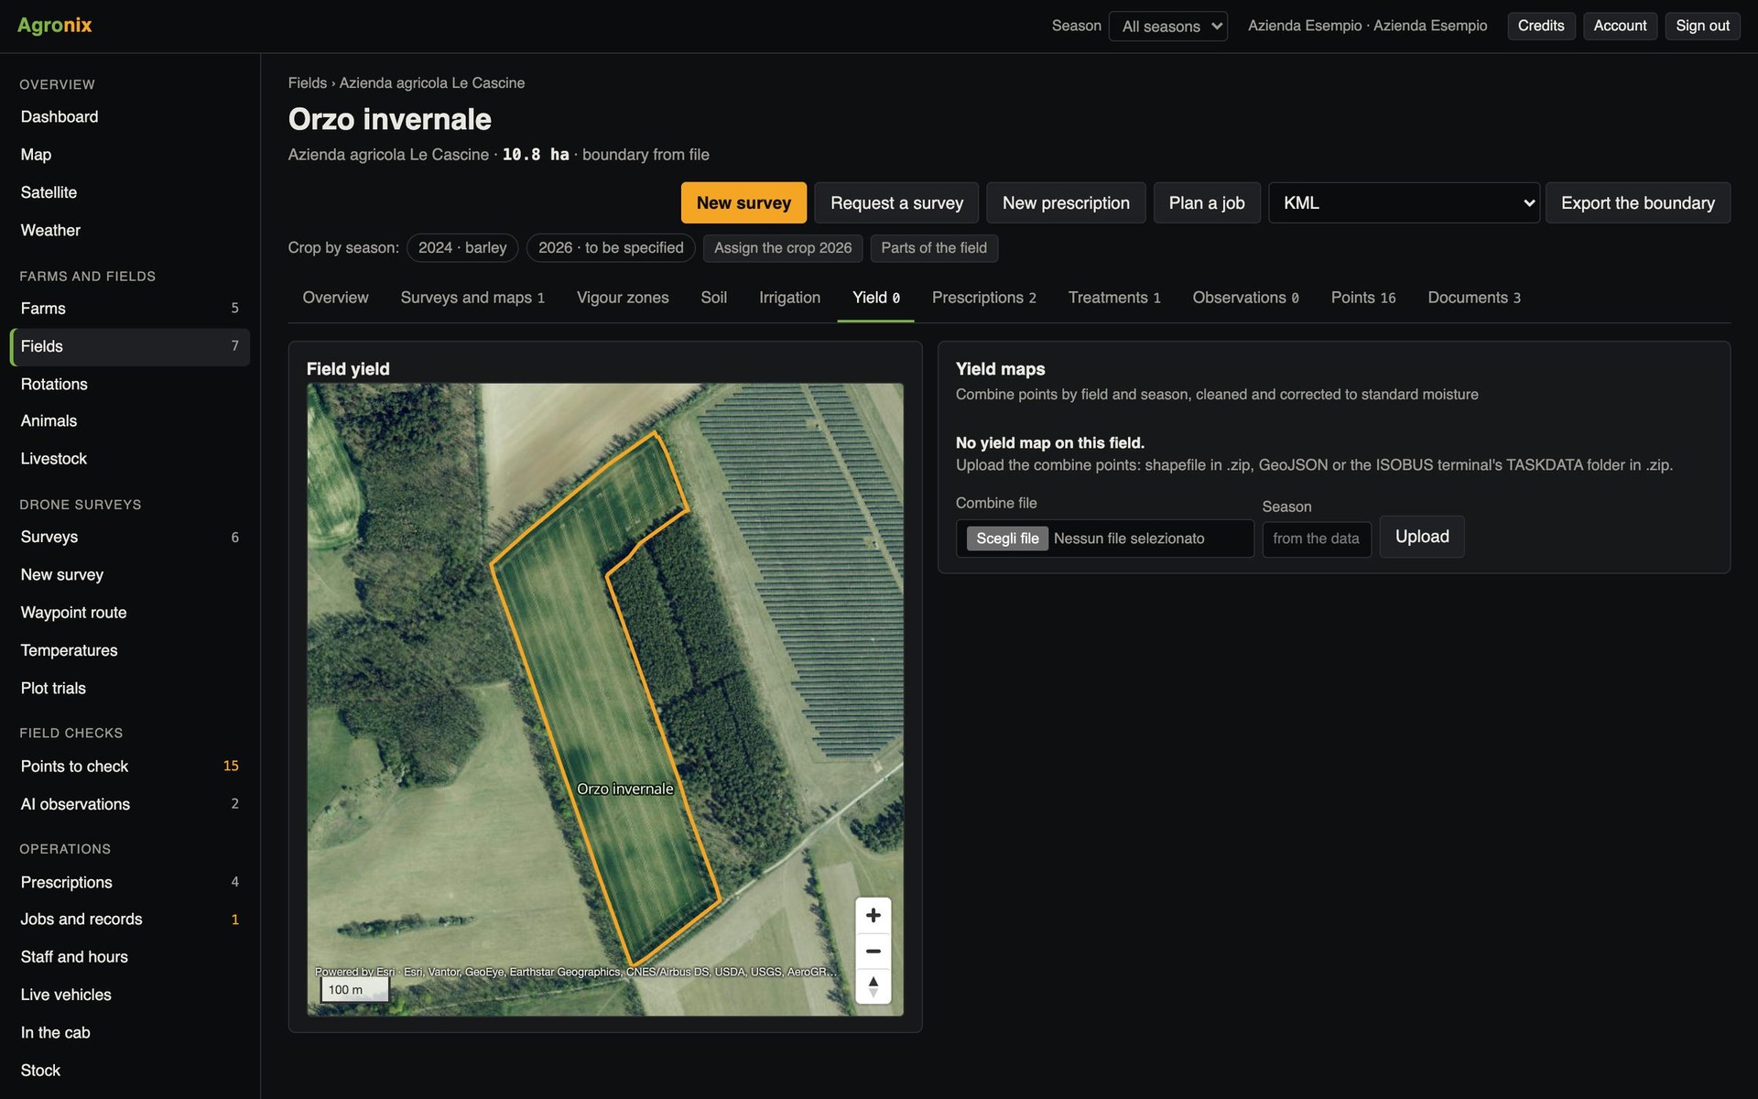Image resolution: width=1758 pixels, height=1099 pixels.
Task: Click the 2024 · barley crop chip
Action: [462, 248]
